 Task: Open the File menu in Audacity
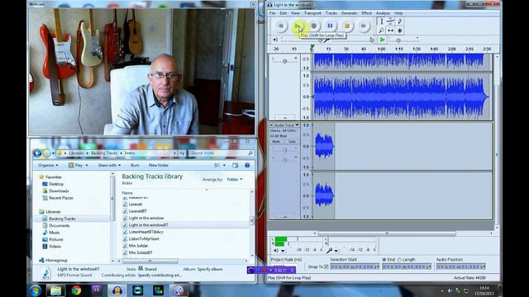pyautogui.click(x=272, y=13)
